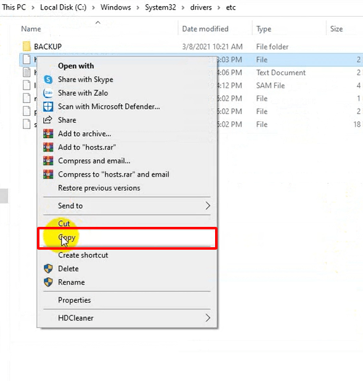Click the file icon of the selected hosts row
This screenshot has width=363, height=381.
(x=27, y=60)
